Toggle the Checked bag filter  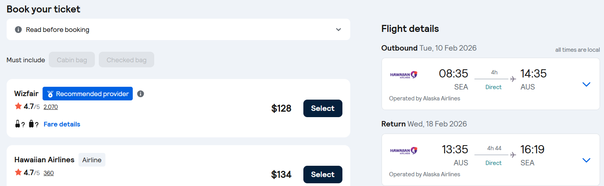127,60
